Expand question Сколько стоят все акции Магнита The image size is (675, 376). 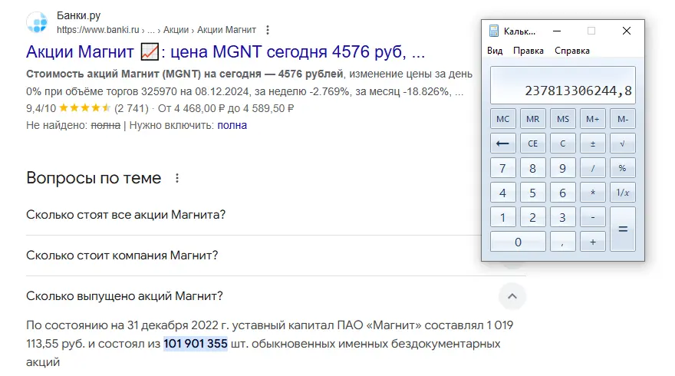(126, 215)
